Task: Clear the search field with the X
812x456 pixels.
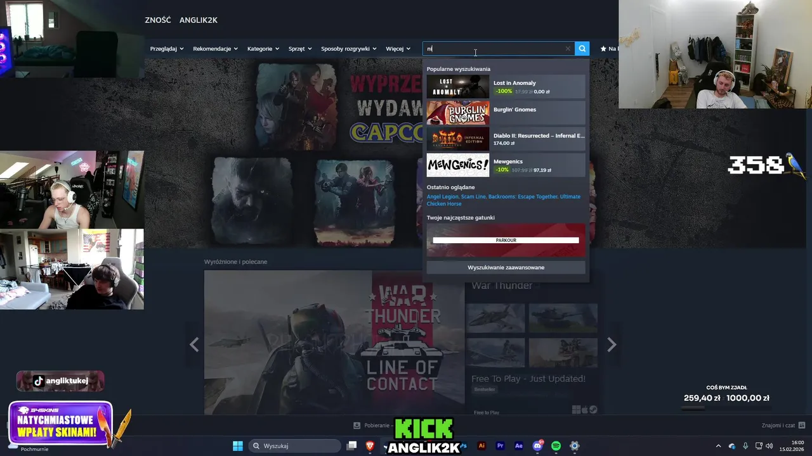Action: pos(568,49)
